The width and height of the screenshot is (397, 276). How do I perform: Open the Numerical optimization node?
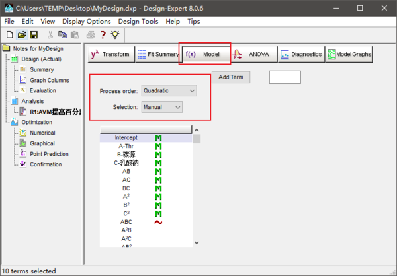coord(43,133)
